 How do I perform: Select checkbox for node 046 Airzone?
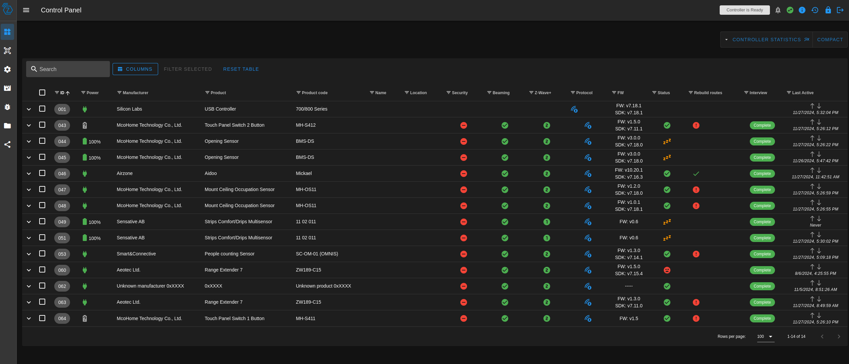tap(42, 173)
